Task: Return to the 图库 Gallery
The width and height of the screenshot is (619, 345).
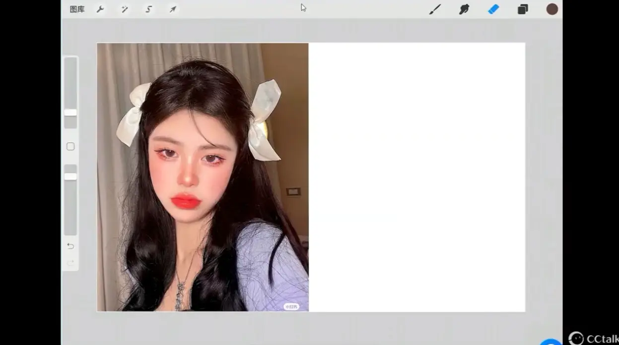Action: (x=77, y=9)
